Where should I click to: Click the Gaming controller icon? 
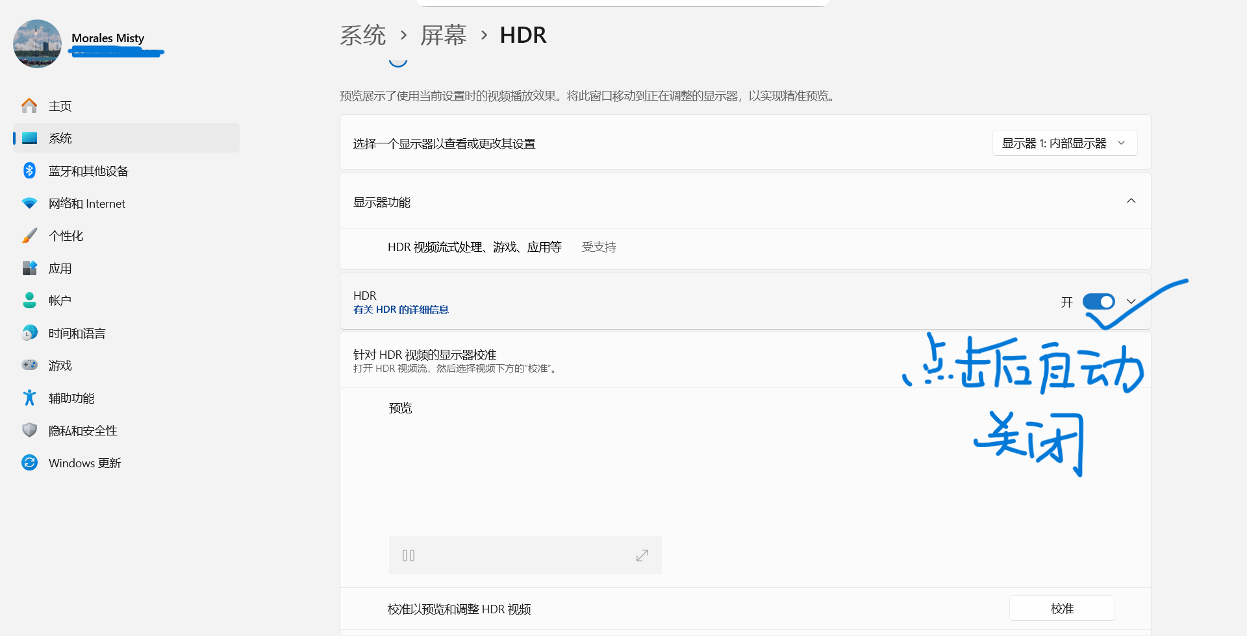point(29,365)
